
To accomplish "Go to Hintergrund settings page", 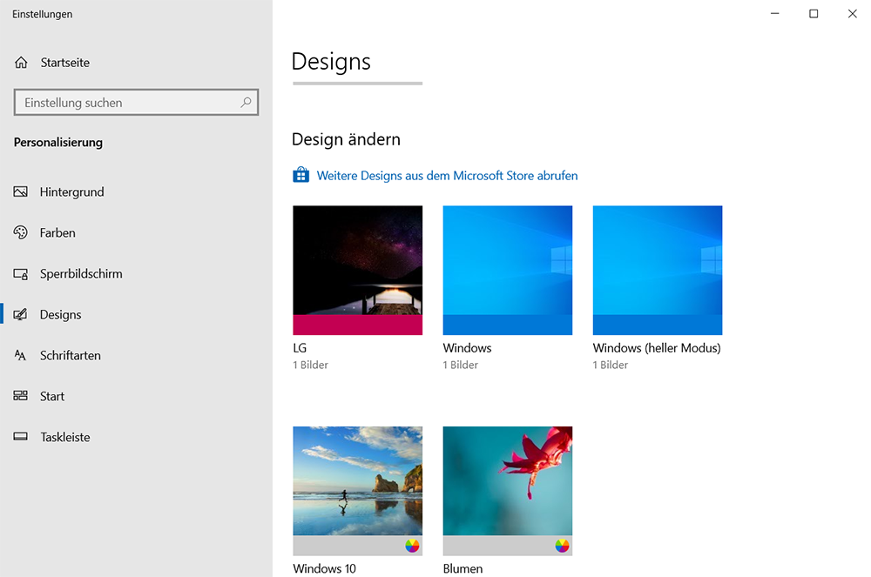I will [x=71, y=191].
